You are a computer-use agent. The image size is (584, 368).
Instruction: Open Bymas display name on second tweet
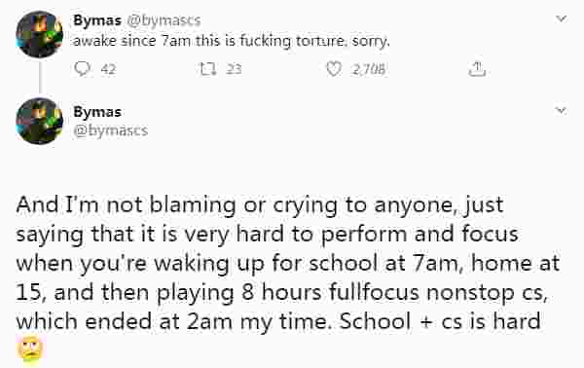tap(97, 112)
